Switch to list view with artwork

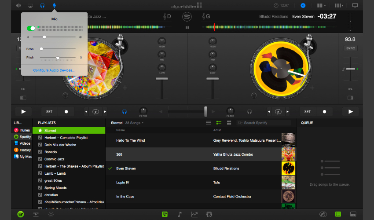219,123
